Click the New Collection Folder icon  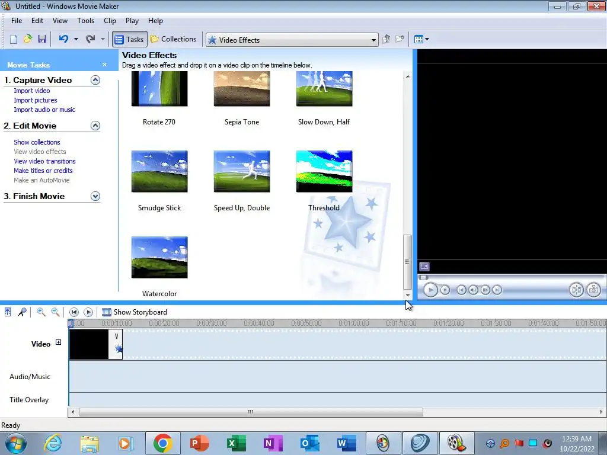400,39
